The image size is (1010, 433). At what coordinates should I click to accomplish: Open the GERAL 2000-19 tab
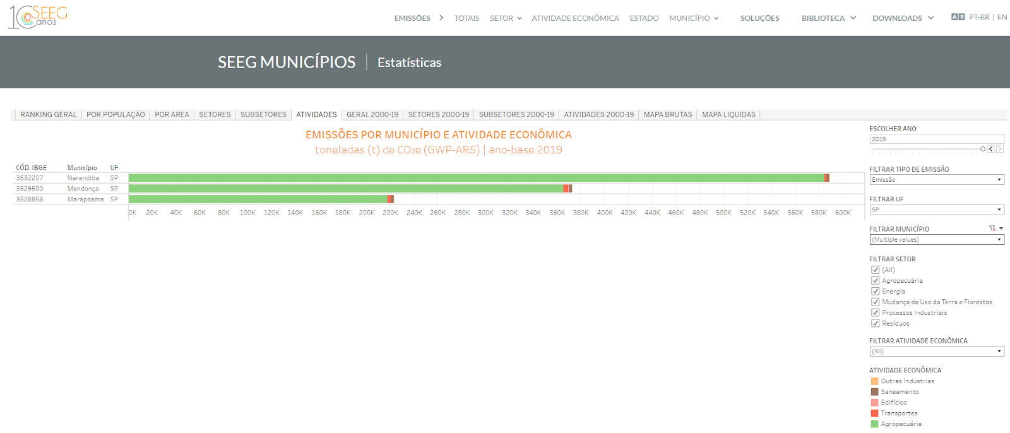tap(372, 114)
